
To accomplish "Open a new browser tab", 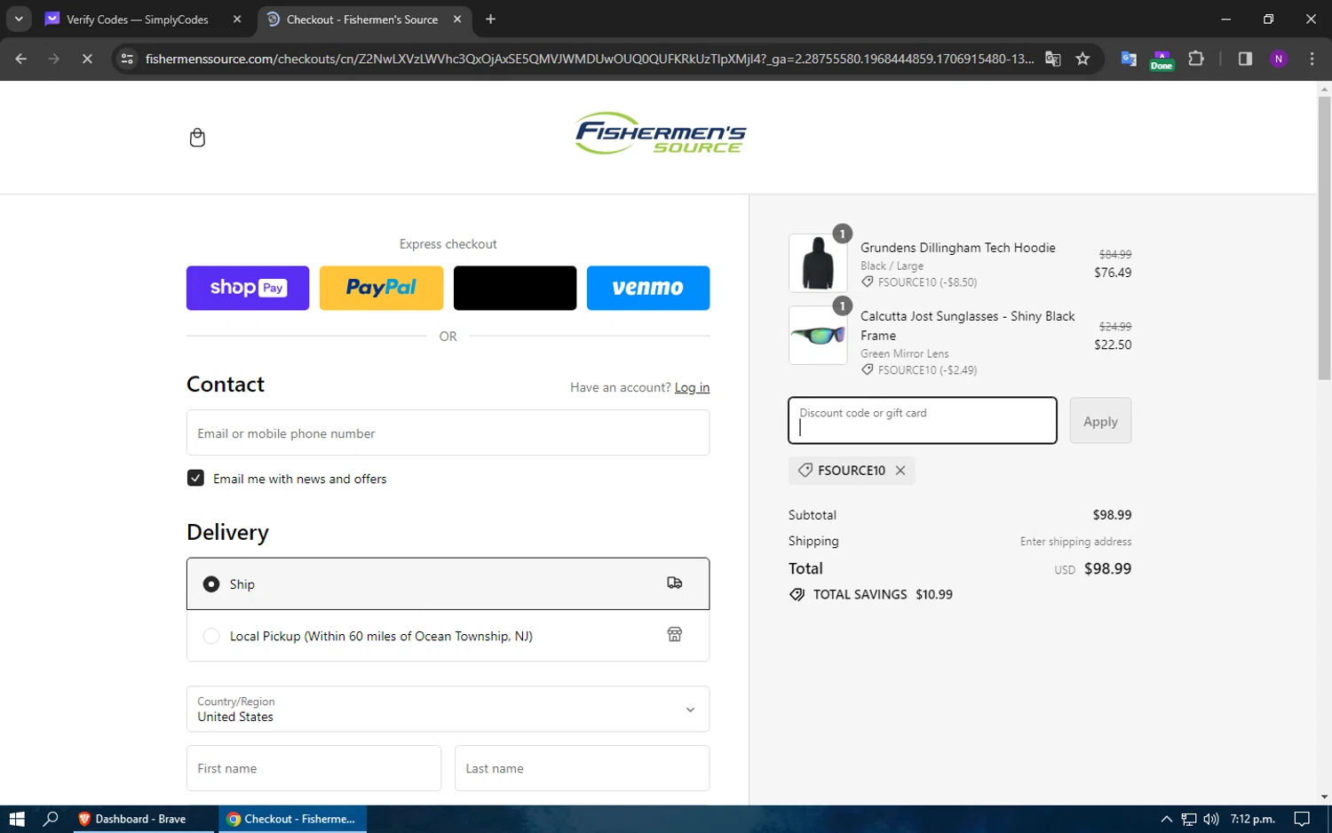I will point(490,20).
